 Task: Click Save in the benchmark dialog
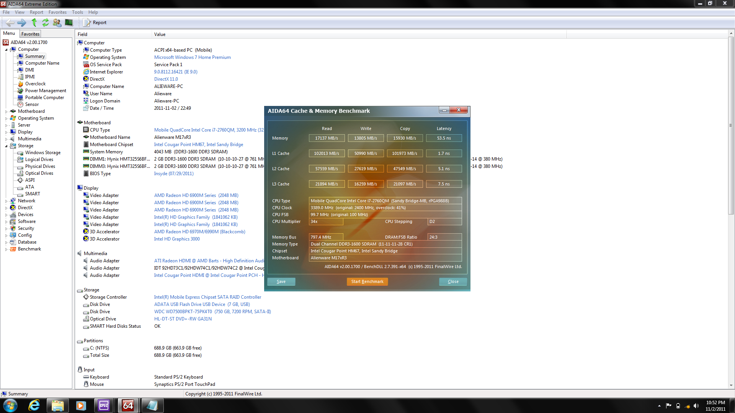pos(281,282)
